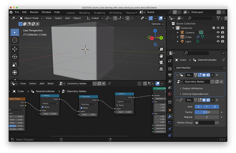Screen dimensions: 236x153
Task: Select the Scale tool
Action: (x=15, y=65)
